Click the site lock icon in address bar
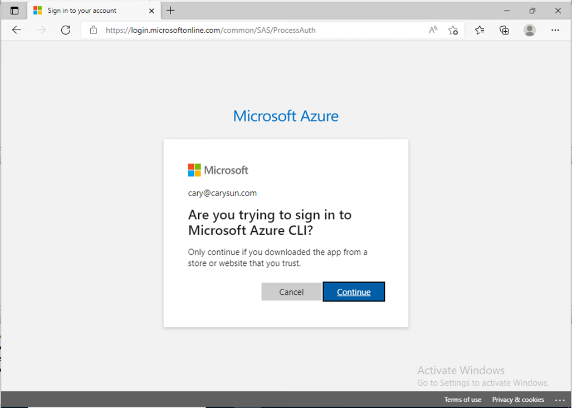The height and width of the screenshot is (408, 572). 94,30
